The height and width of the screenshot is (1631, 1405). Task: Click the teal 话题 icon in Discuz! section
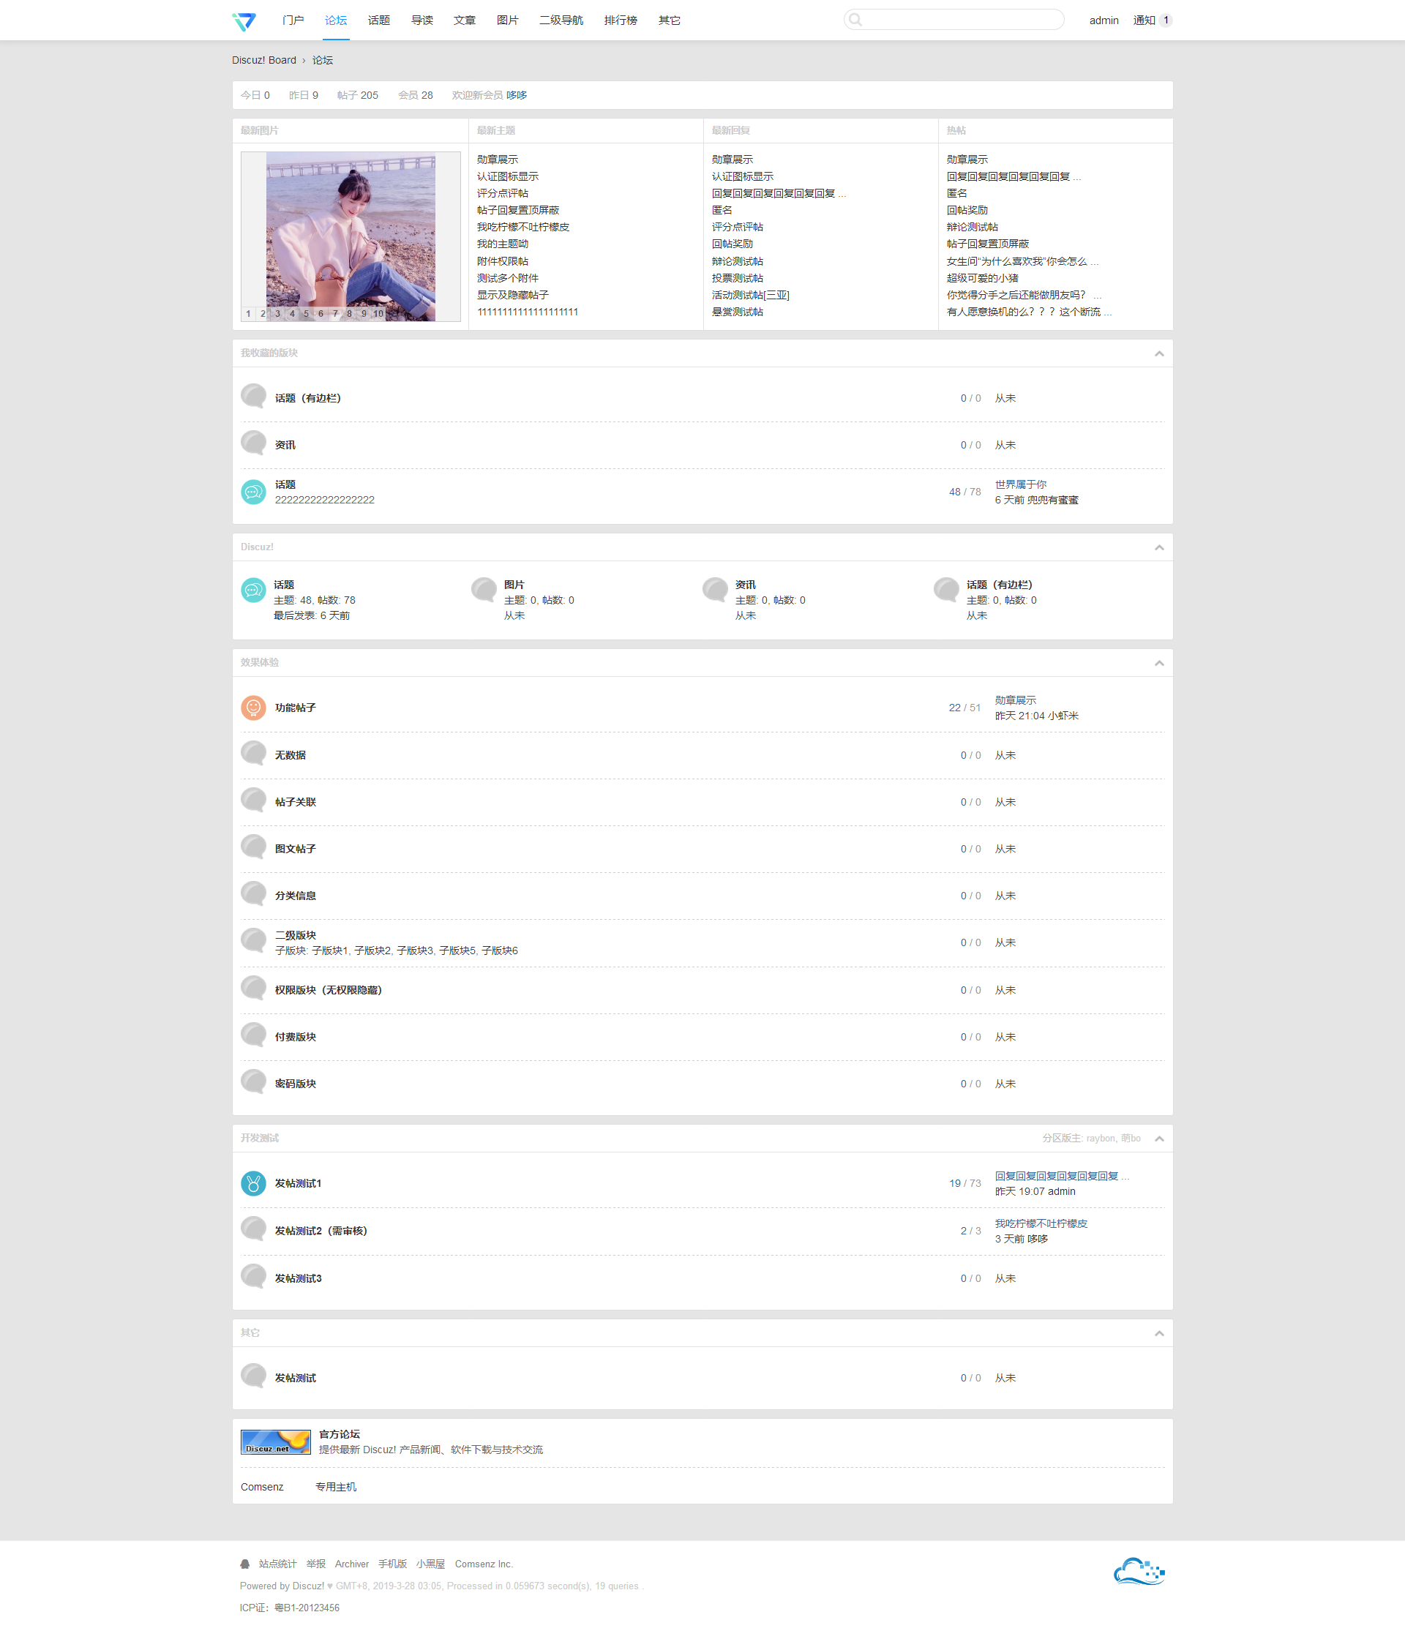(253, 590)
